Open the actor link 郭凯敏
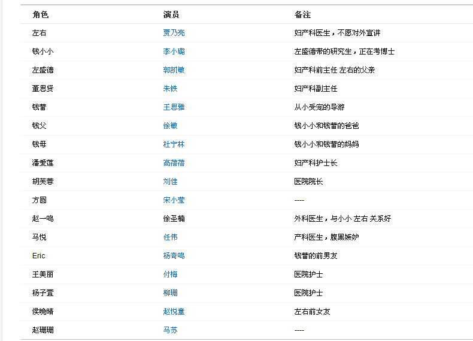Image resolution: width=473 pixels, height=341 pixels. pyautogui.click(x=174, y=70)
